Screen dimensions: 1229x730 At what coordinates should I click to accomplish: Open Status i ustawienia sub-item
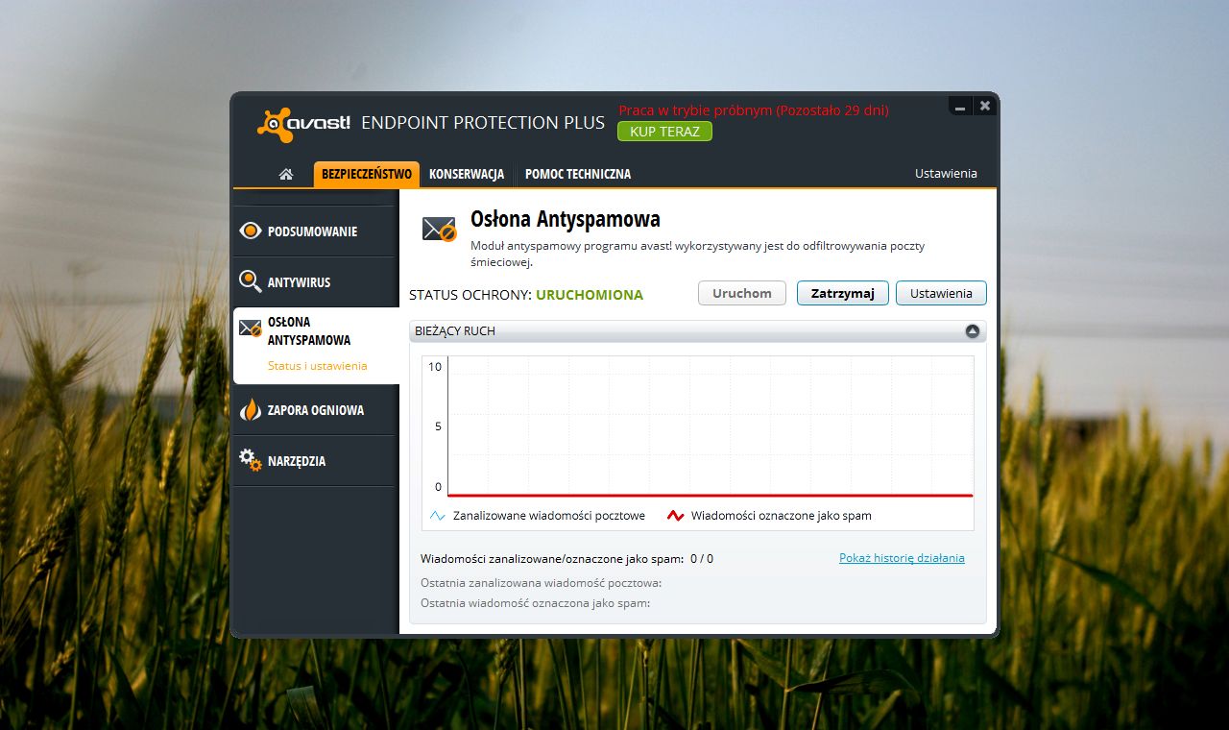(318, 366)
